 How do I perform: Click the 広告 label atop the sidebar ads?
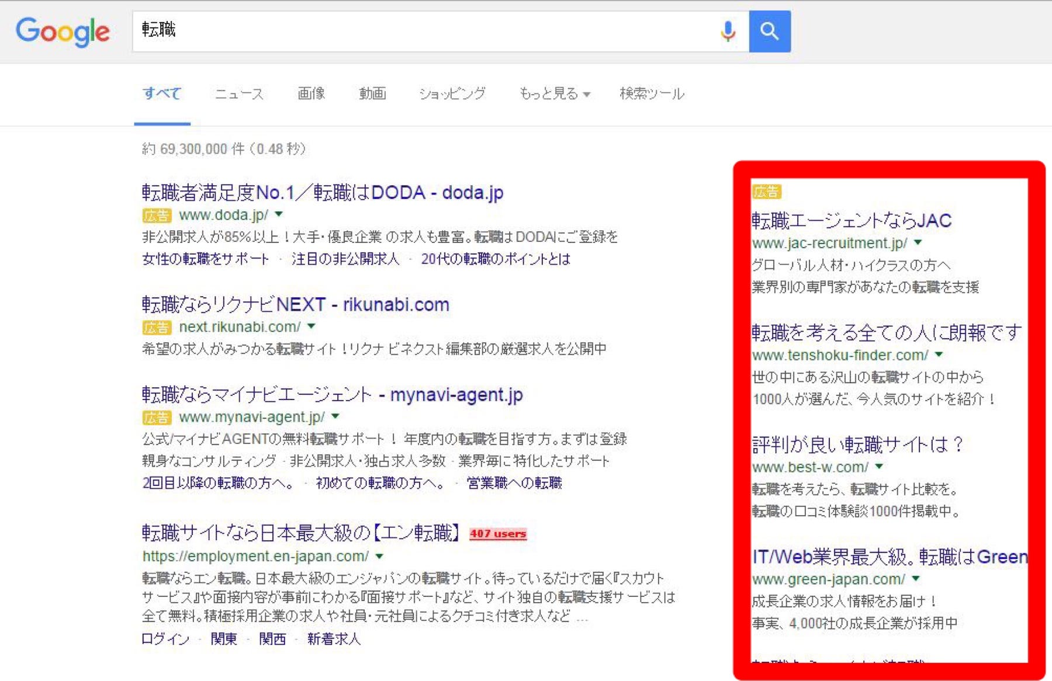[x=766, y=192]
